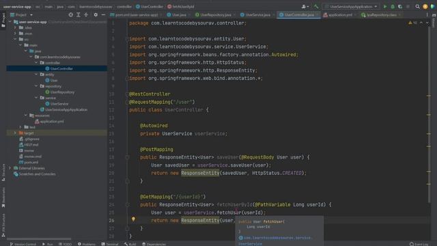This screenshot has height=246, width=437.
Task: Expand the target folder
Action: click(15, 133)
